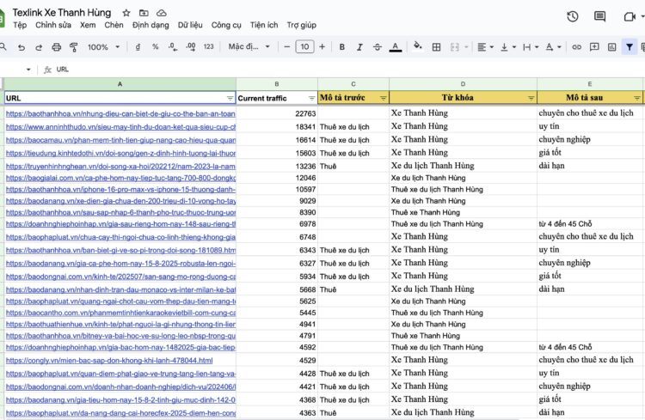Open the borders tool
This screenshot has width=645, height=420.
point(436,47)
